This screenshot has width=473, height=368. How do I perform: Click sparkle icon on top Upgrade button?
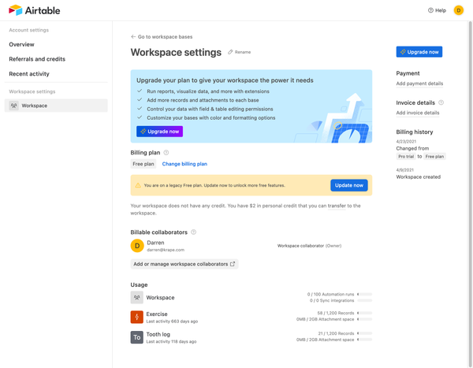pyautogui.click(x=403, y=52)
